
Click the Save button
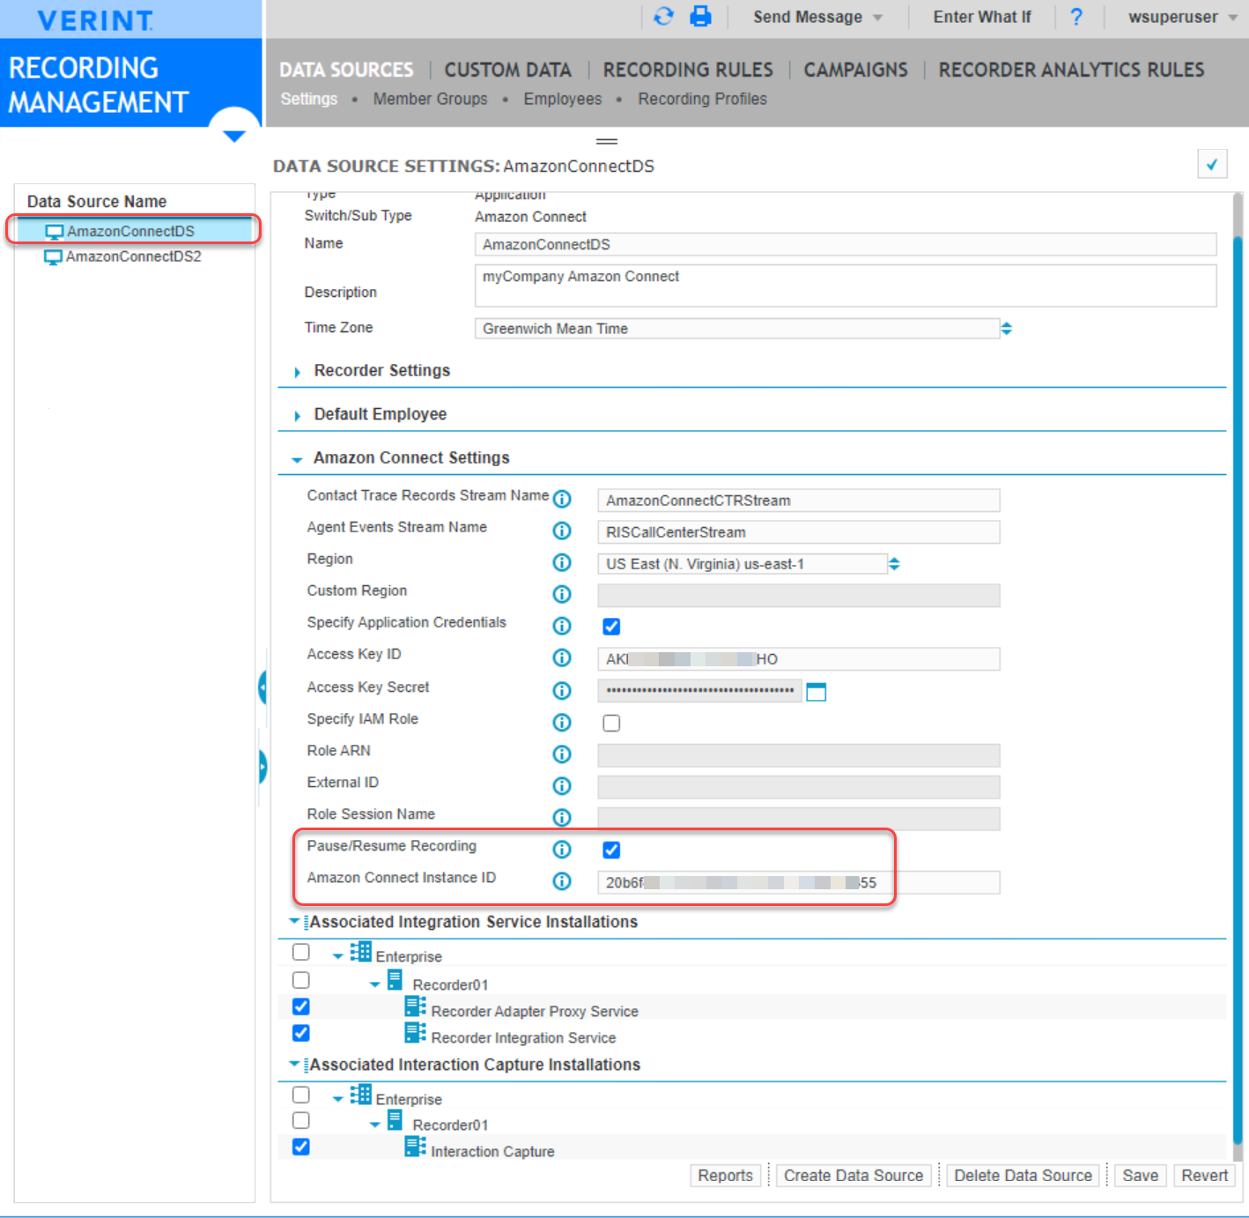(x=1140, y=1175)
